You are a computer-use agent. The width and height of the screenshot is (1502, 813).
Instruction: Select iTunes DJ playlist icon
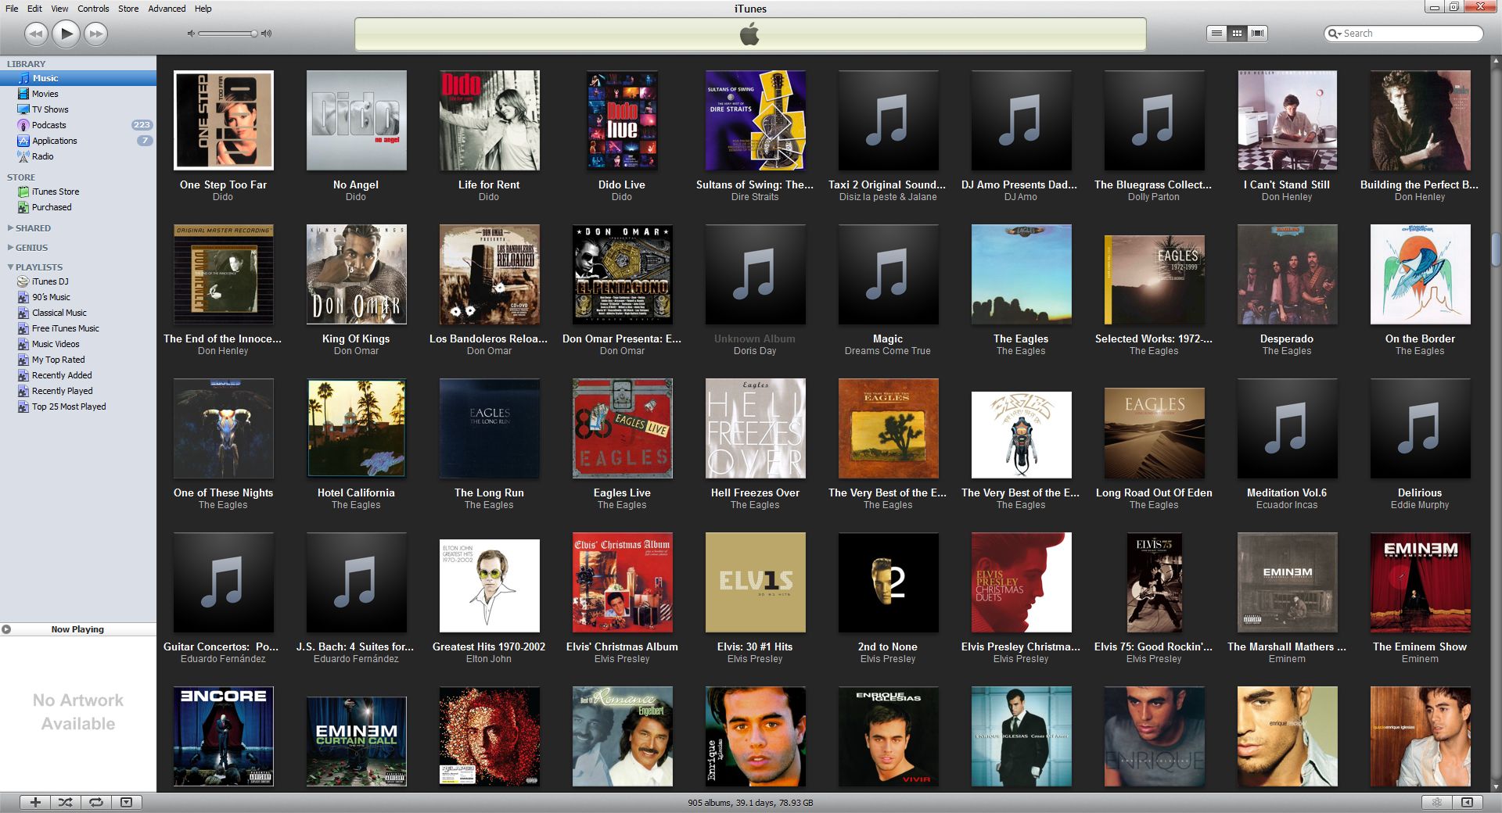click(x=23, y=281)
